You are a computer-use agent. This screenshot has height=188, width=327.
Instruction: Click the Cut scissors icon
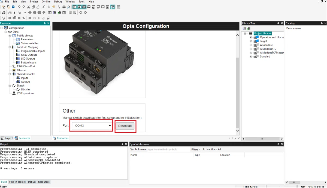[28, 7]
